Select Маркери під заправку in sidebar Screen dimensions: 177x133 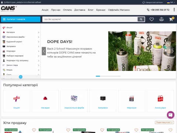click(17, 61)
